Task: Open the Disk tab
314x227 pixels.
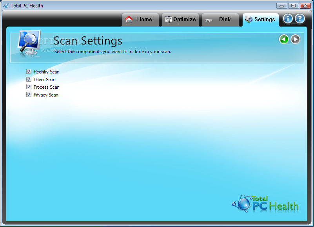Action: coord(220,20)
